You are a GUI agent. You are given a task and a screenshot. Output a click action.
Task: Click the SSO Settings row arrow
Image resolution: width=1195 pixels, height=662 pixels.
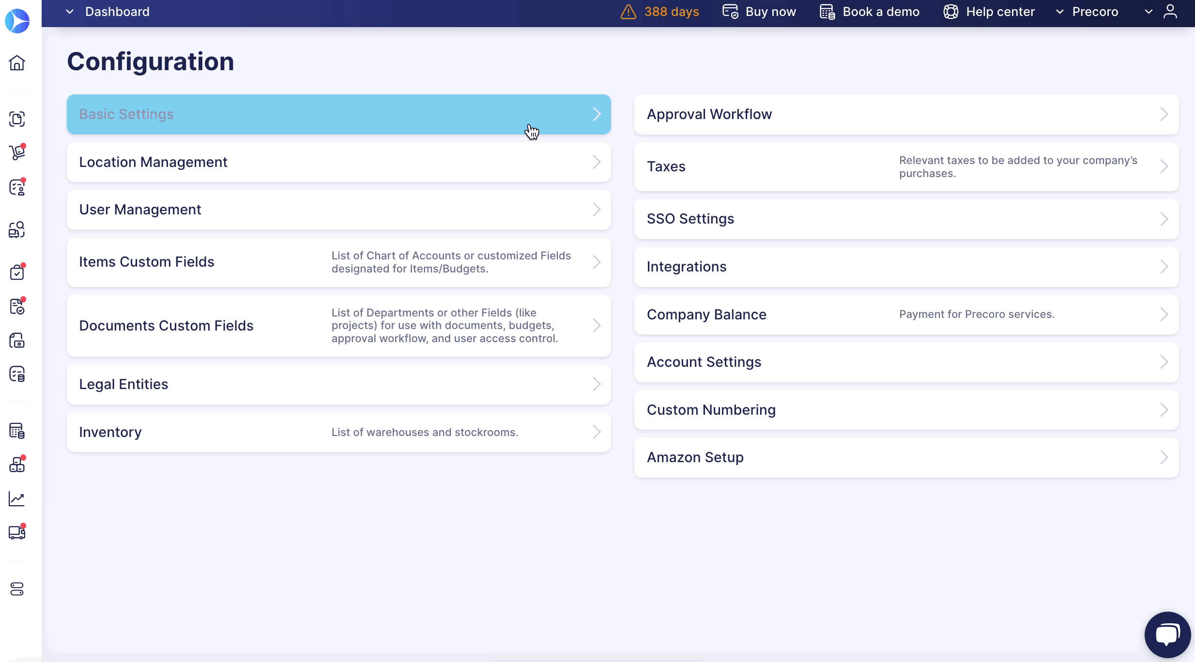[1164, 219]
